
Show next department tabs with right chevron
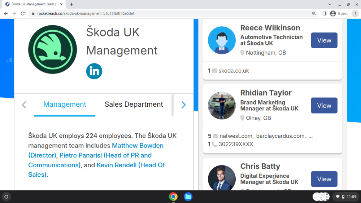click(183, 105)
